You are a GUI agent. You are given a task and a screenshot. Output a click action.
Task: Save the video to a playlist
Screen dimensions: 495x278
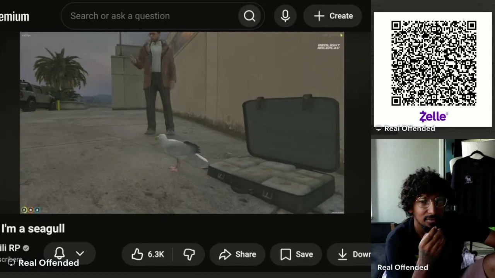(x=297, y=254)
